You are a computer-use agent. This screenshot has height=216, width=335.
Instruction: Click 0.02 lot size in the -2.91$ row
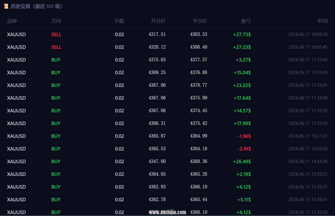119,149
